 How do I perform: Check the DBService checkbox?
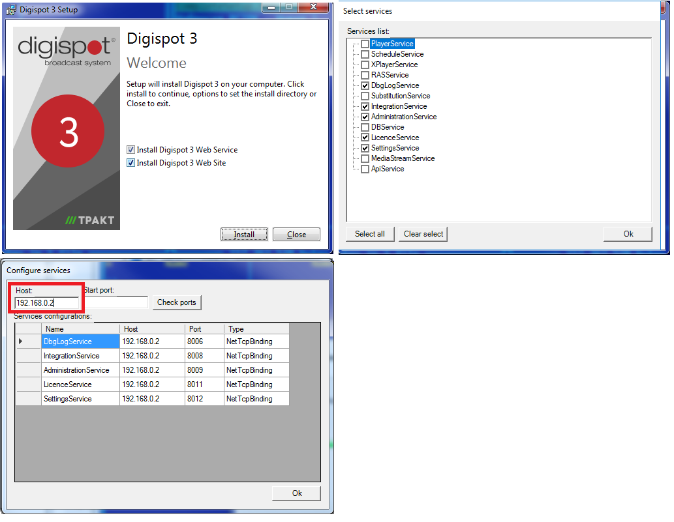[x=365, y=128]
